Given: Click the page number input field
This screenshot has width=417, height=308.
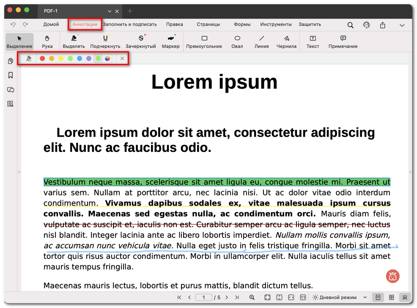Looking at the screenshot, I should click(x=203, y=297).
